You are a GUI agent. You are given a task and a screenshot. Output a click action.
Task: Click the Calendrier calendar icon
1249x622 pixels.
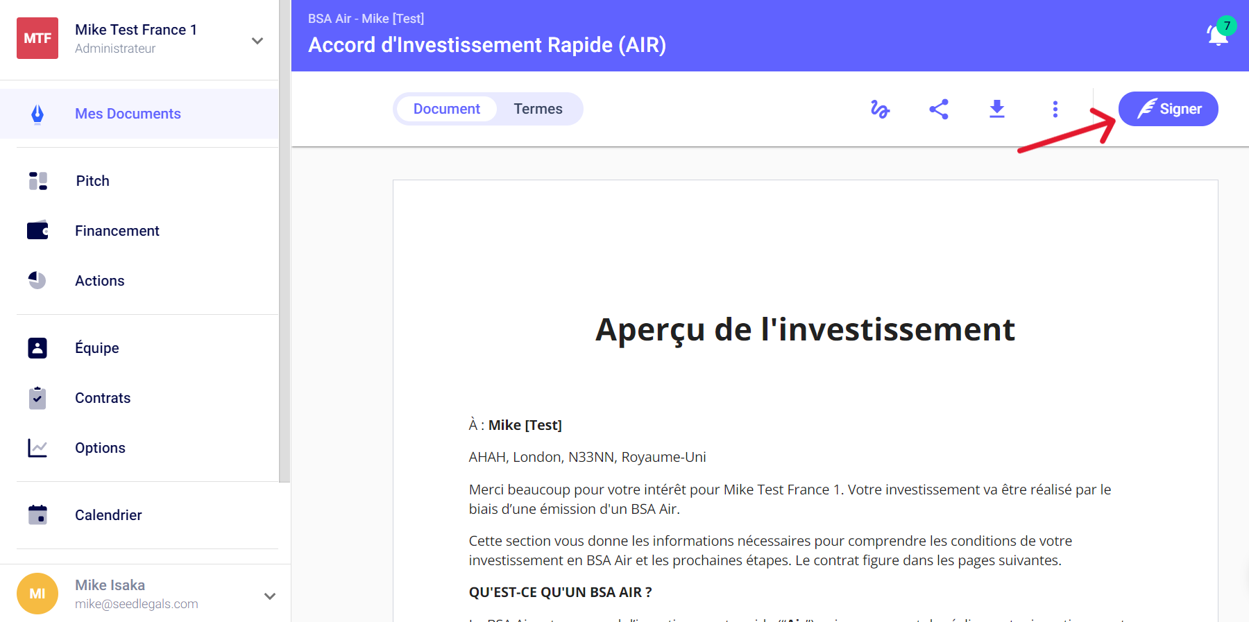coord(37,515)
